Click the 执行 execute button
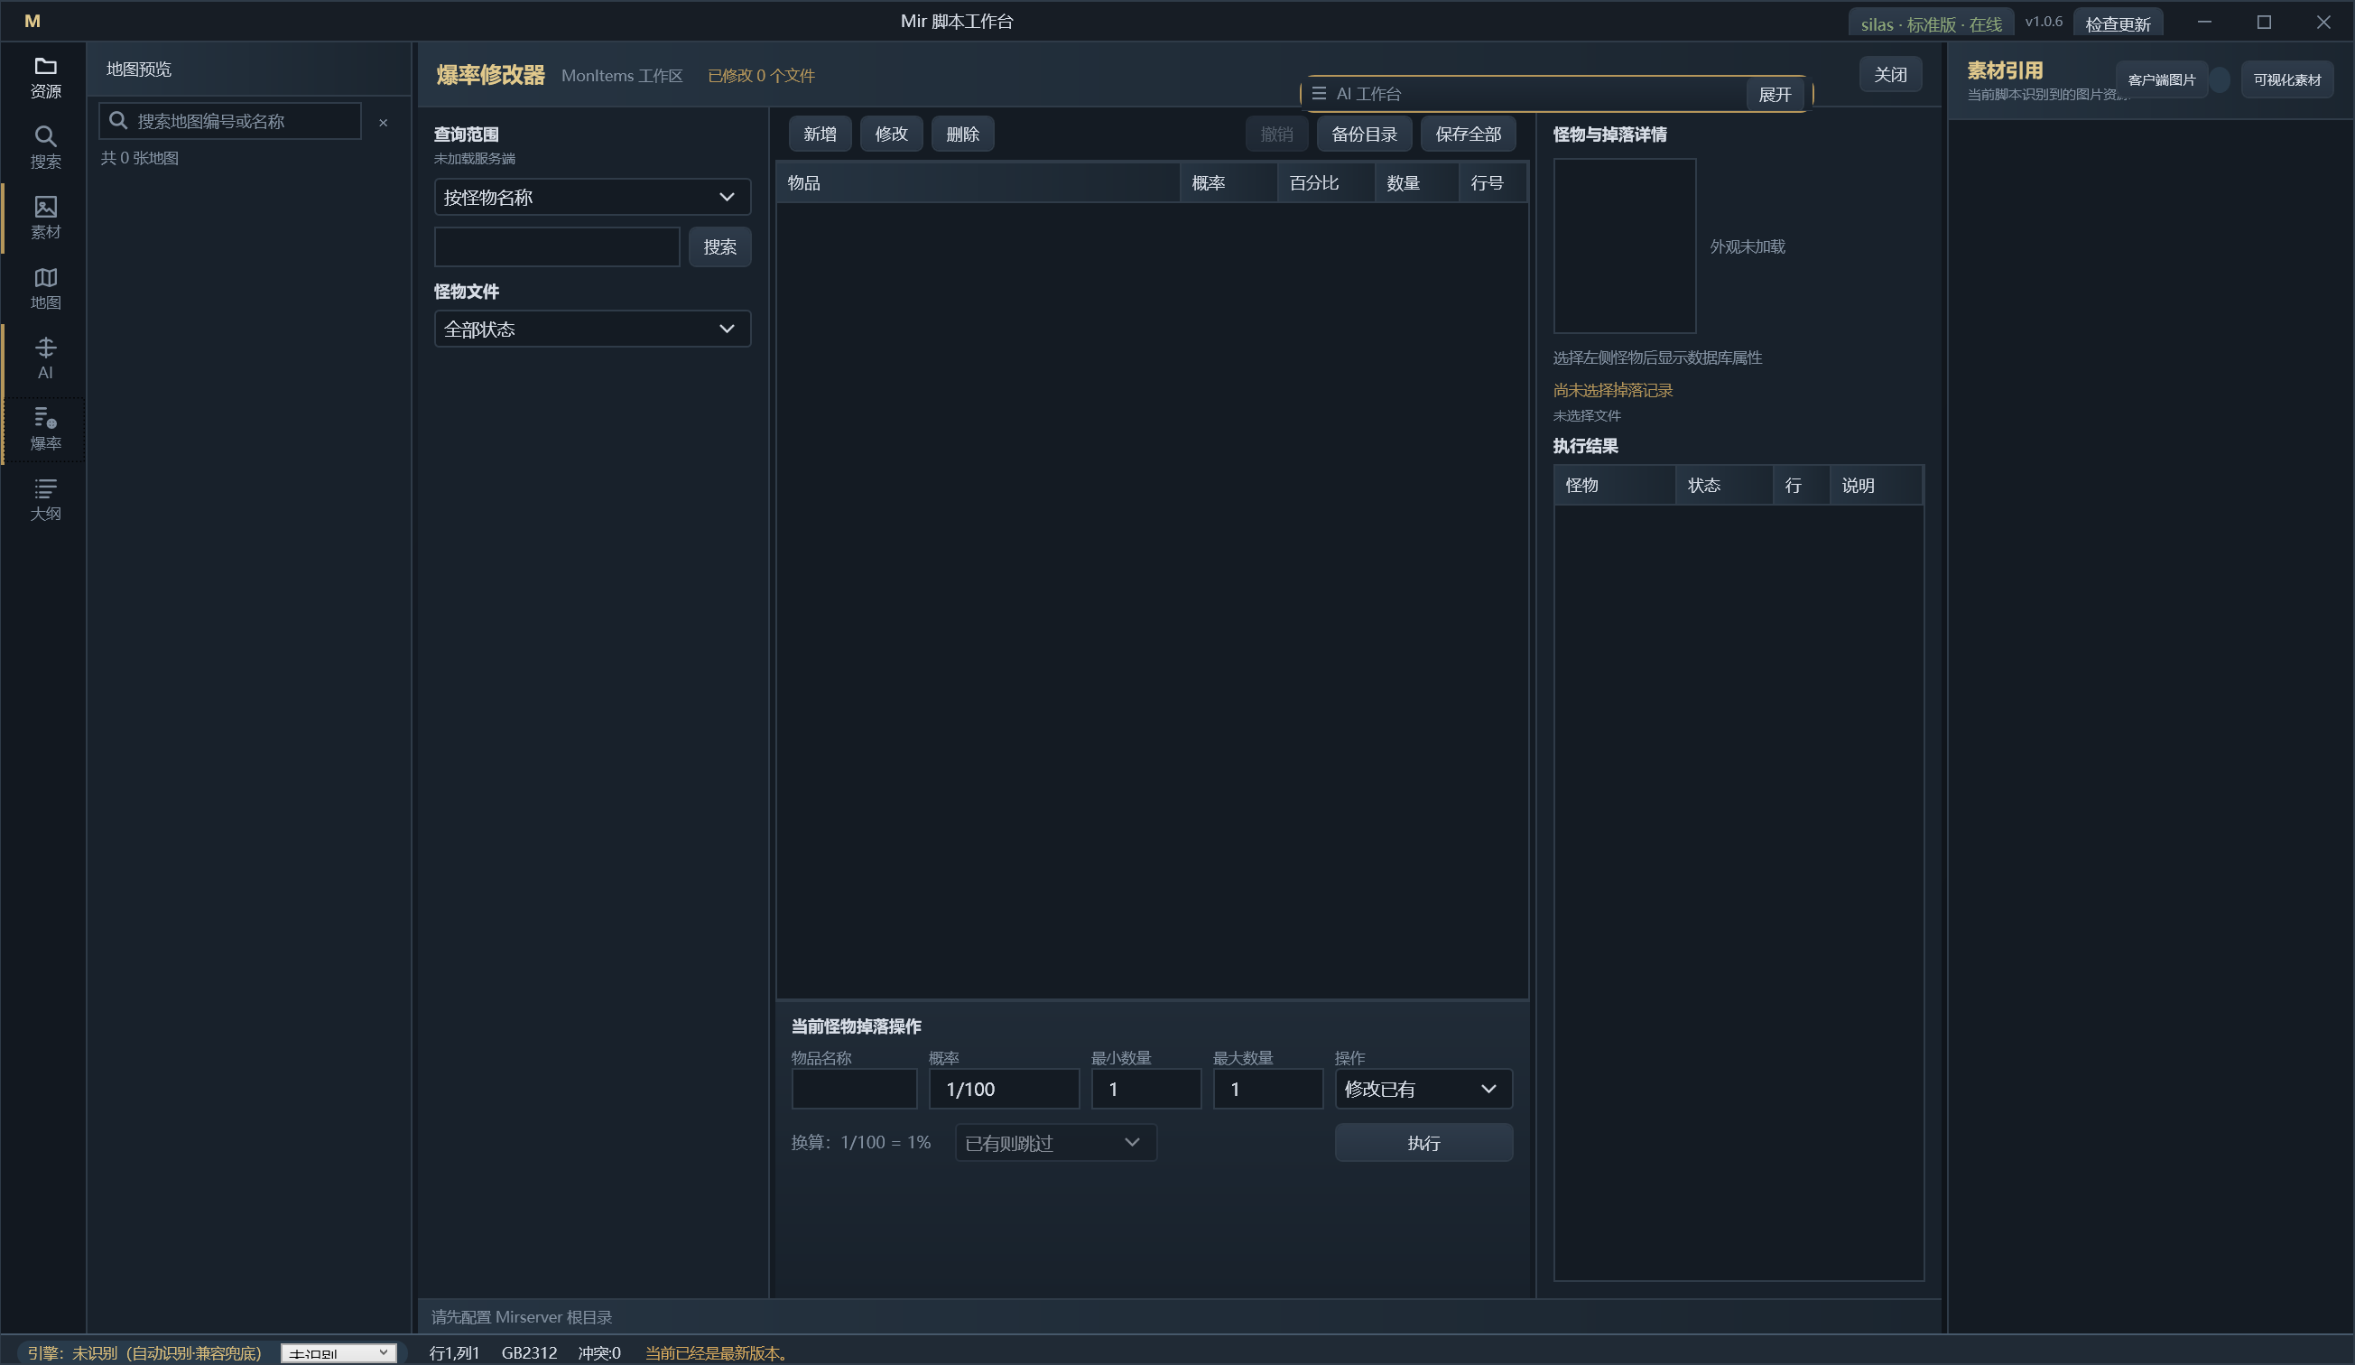Screen dimensions: 2355x1365 coord(1423,1143)
